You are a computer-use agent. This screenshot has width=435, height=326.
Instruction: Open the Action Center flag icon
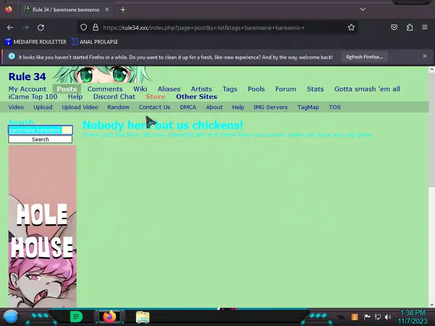[x=367, y=317]
